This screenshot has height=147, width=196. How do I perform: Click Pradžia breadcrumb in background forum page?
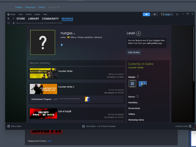click(18, 7)
